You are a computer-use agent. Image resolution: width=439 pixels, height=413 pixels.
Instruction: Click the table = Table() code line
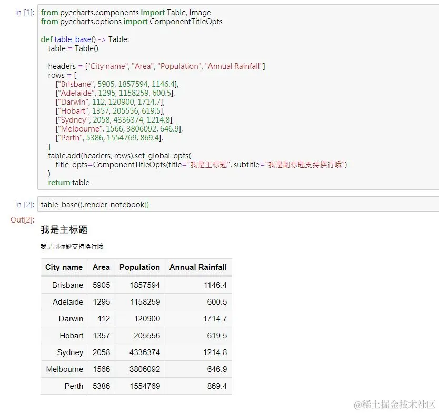pyautogui.click(x=73, y=48)
